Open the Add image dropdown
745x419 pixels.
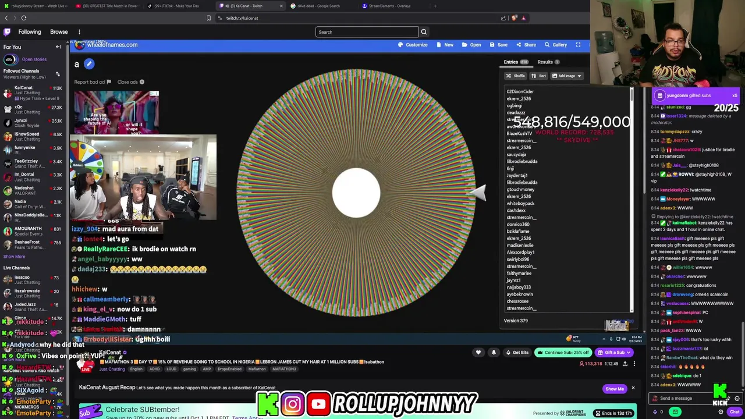tap(566, 76)
